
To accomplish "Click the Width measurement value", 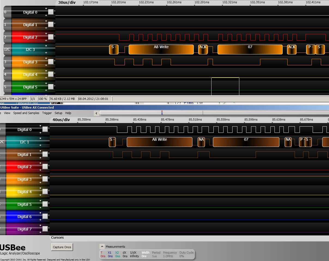I will 144,256.
